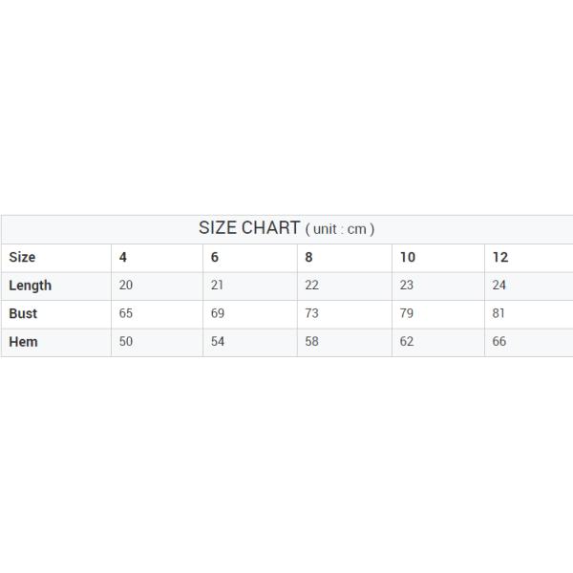The image size is (573, 573).
Task: Click the Hem value 66 cell
Action: pyautogui.click(x=499, y=342)
